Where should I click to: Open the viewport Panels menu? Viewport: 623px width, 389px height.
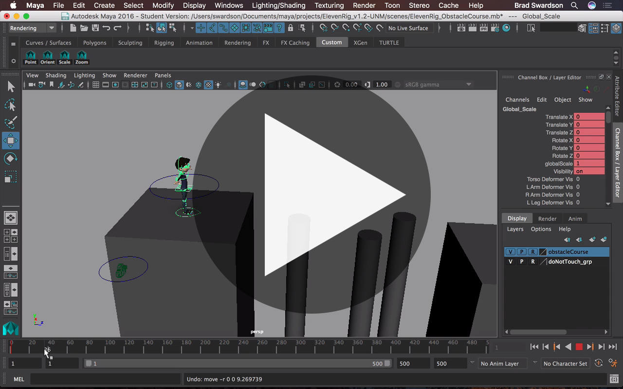coord(163,75)
